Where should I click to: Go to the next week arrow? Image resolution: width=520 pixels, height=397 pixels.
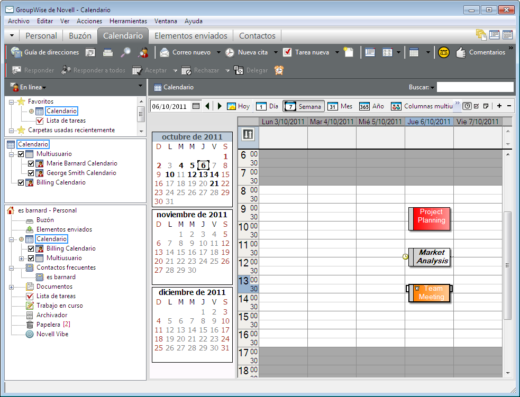pos(220,106)
